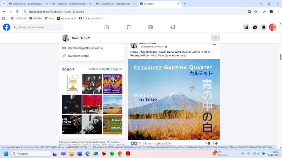Viewport: 282px width, 158px height.
Task: Click the professional dashboard chart icon
Action: point(151,27)
